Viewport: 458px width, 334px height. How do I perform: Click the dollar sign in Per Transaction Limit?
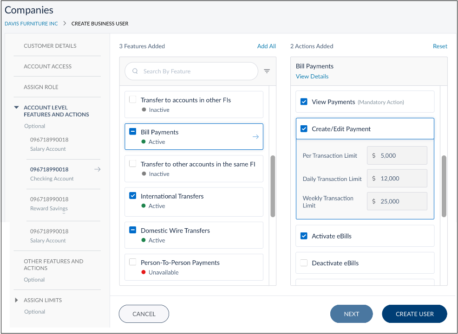(374, 156)
